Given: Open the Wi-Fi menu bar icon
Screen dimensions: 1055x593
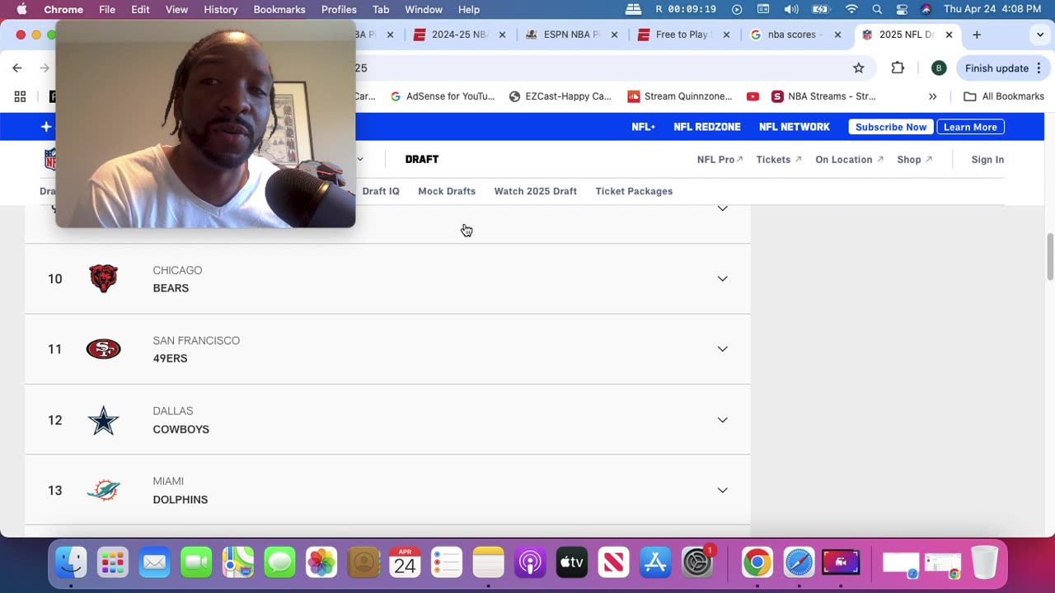Looking at the screenshot, I should click(851, 10).
